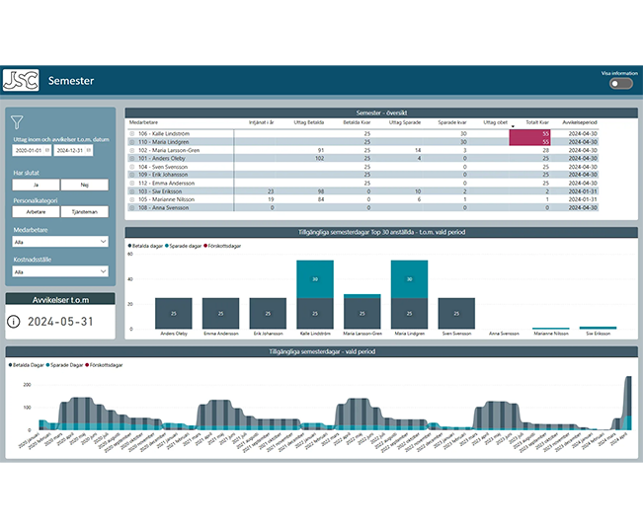The width and height of the screenshot is (643, 528).
Task: Select Kalle Lindström's teal 30 bar segment
Action: 315,279
